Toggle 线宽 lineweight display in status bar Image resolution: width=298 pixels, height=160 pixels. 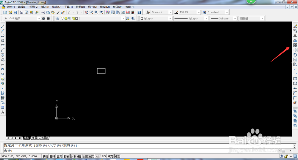point(111,156)
